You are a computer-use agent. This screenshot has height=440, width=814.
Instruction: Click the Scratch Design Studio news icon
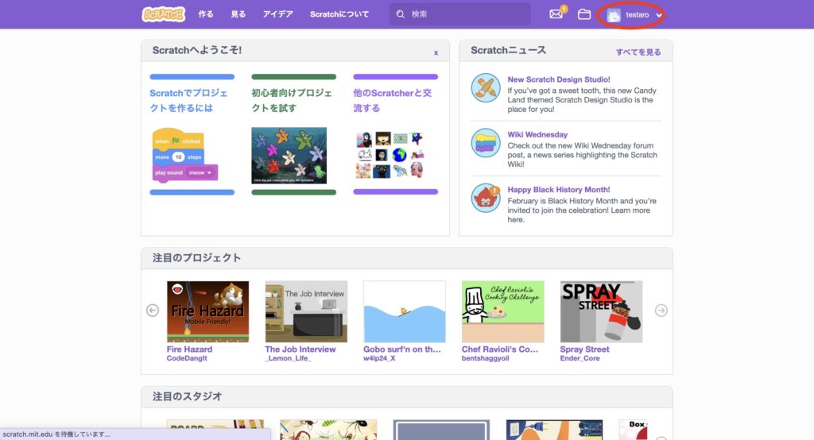click(486, 87)
